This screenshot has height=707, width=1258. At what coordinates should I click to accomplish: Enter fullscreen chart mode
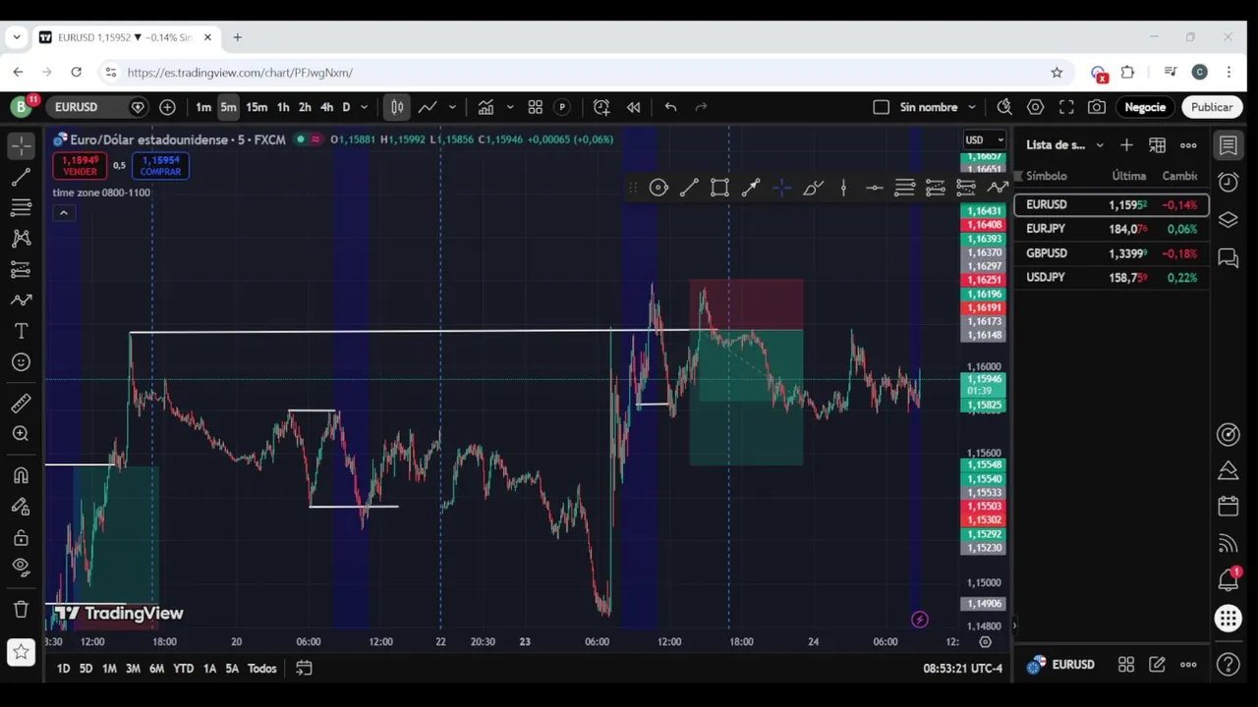coord(1066,107)
